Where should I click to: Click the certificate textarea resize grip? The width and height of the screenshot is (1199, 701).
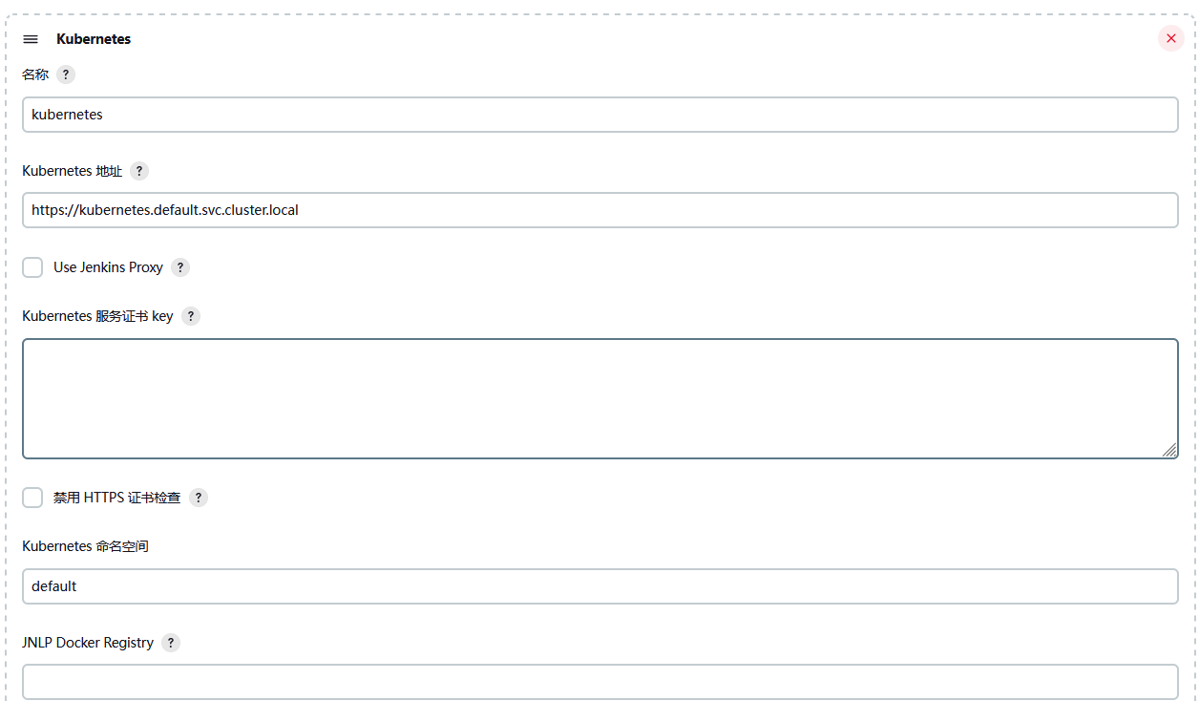tap(1170, 450)
